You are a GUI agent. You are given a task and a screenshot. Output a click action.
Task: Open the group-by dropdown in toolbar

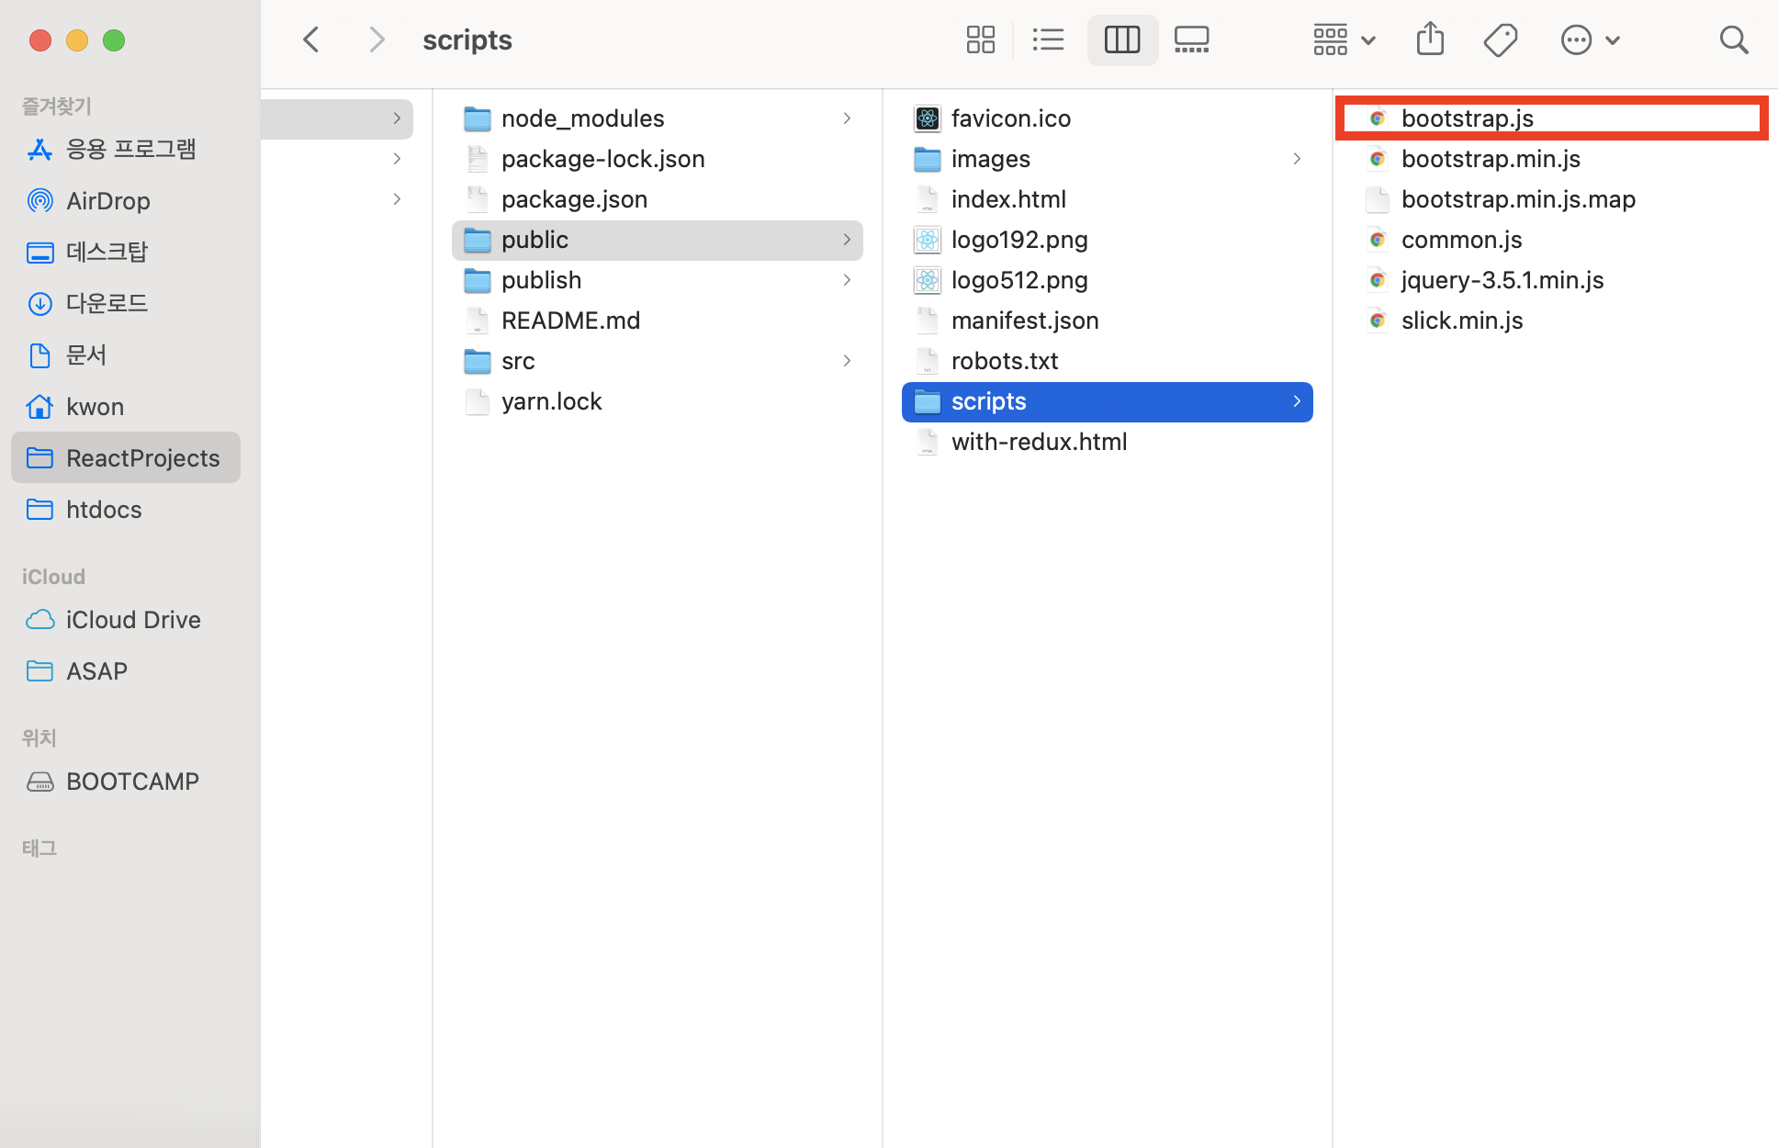[1343, 39]
